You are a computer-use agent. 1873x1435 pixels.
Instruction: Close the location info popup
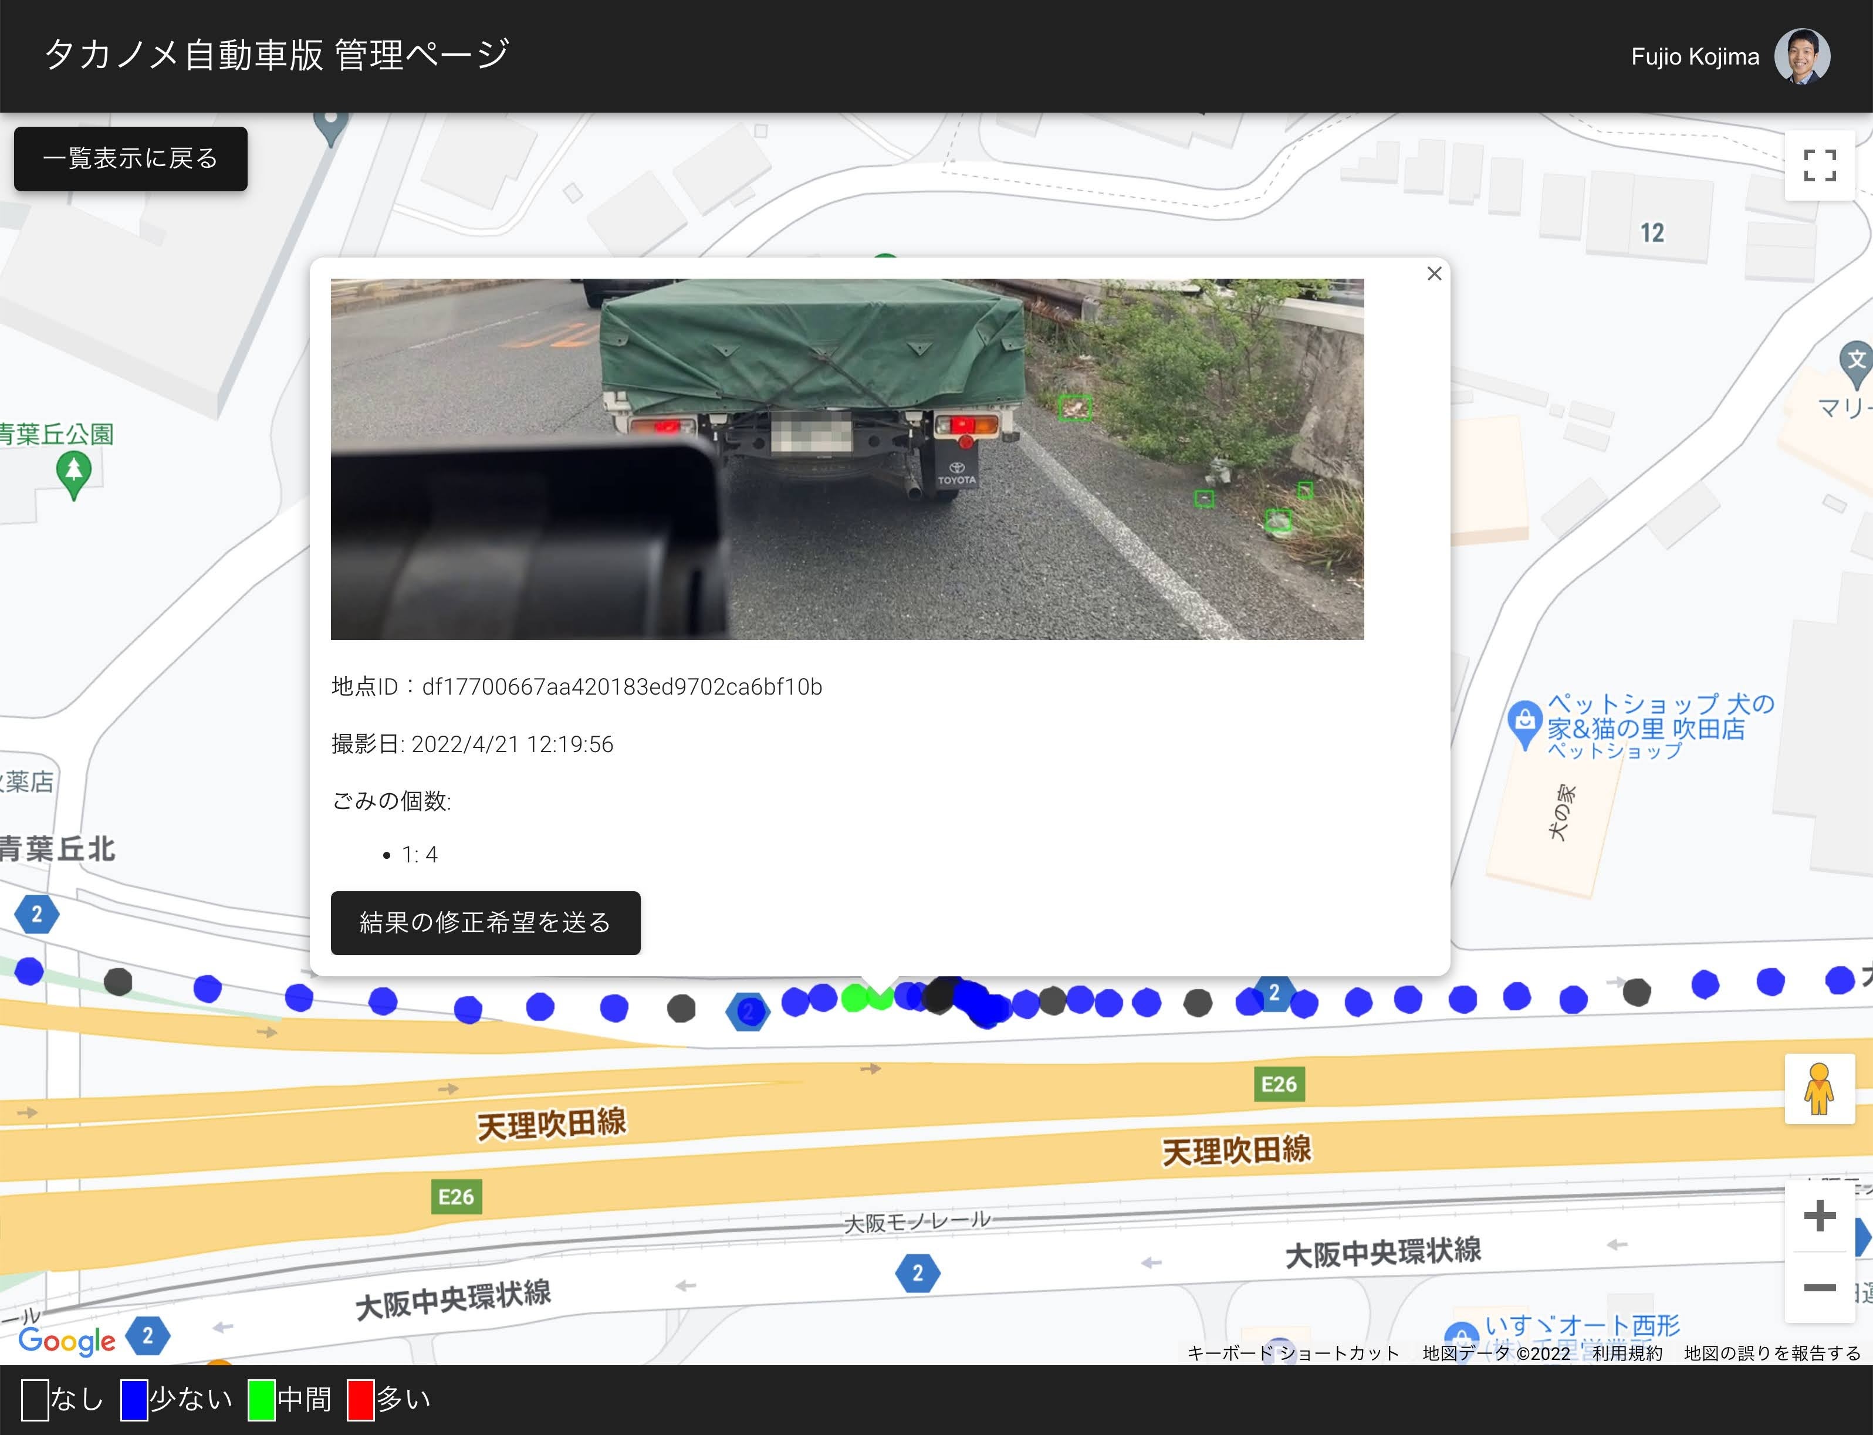point(1434,273)
